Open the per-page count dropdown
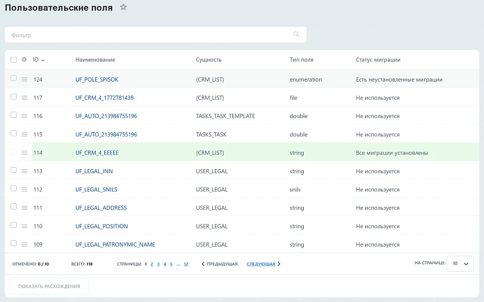The height and width of the screenshot is (302, 484). pos(460,263)
